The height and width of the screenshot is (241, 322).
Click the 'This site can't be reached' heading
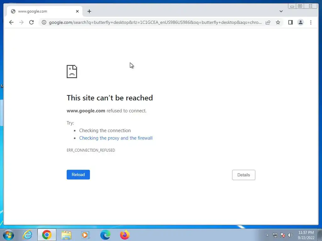[110, 98]
